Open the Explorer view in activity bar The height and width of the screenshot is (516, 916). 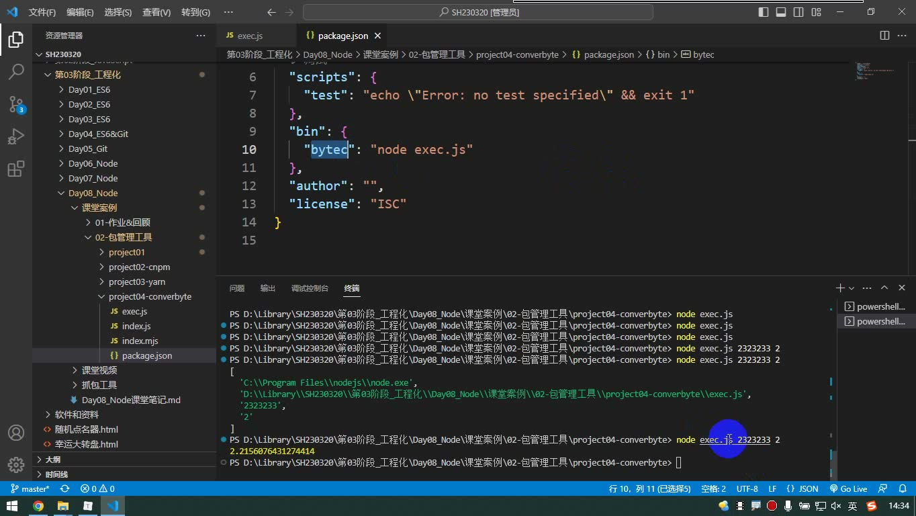click(16, 40)
